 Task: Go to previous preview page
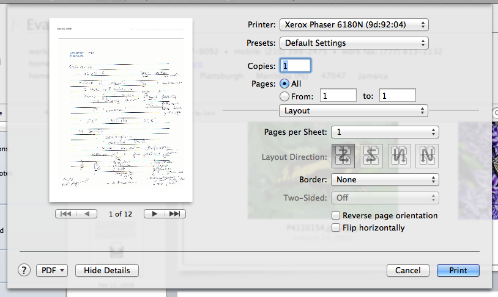87,214
